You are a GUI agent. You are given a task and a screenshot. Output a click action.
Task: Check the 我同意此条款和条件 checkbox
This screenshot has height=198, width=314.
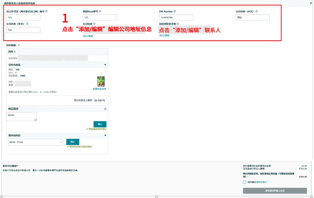click(245, 182)
